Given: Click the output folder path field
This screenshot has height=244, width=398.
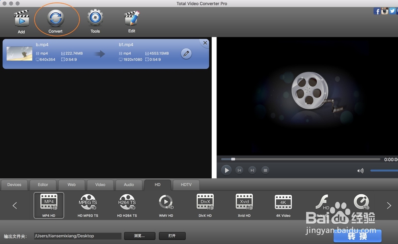Looking at the screenshot, I should [78, 236].
